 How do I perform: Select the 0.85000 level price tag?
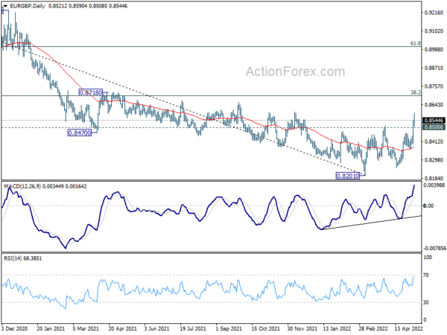434,127
